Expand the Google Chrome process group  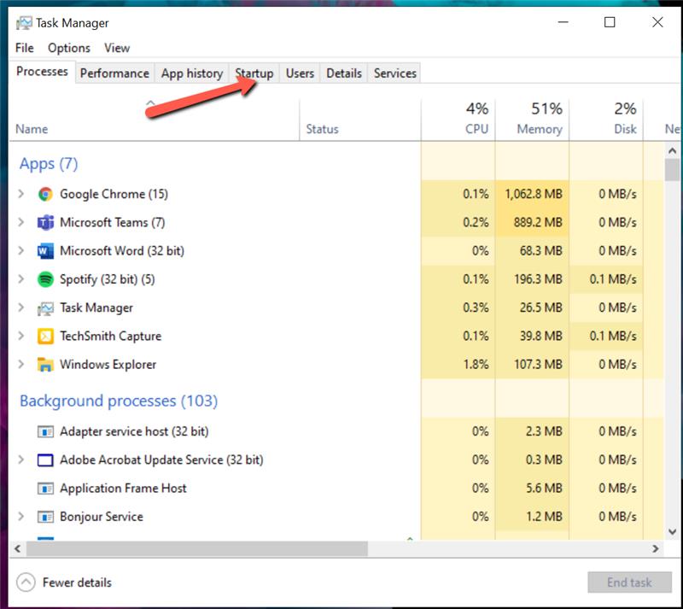[20, 194]
